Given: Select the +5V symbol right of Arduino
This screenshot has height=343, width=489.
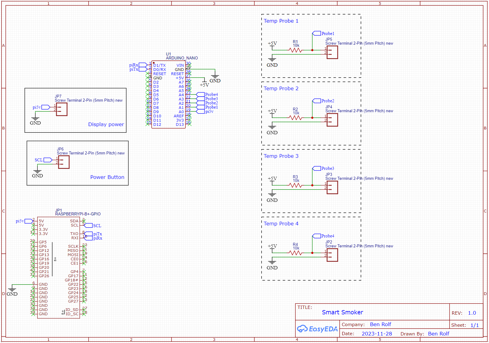Looking at the screenshot, I should [204, 83].
